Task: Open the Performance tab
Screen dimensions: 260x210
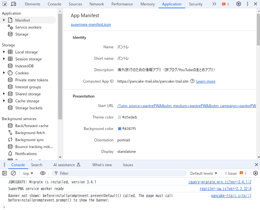Action: tap(122, 4)
